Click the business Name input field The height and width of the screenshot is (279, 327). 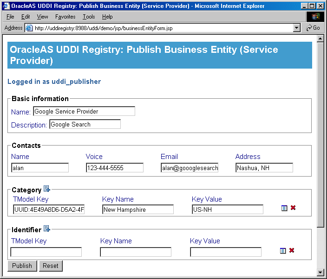click(84, 111)
